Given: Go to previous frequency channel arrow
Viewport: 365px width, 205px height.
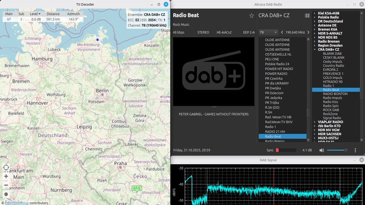Looking at the screenshot, I should 282,32.
